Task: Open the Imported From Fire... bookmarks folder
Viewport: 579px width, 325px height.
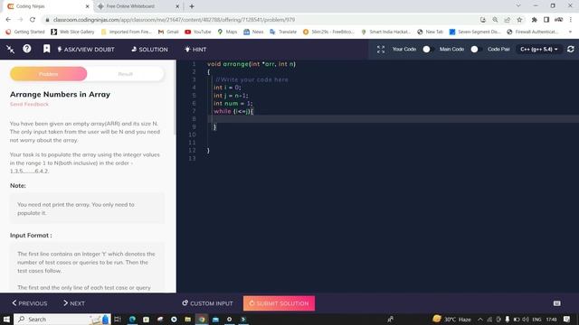Action: click(x=127, y=32)
